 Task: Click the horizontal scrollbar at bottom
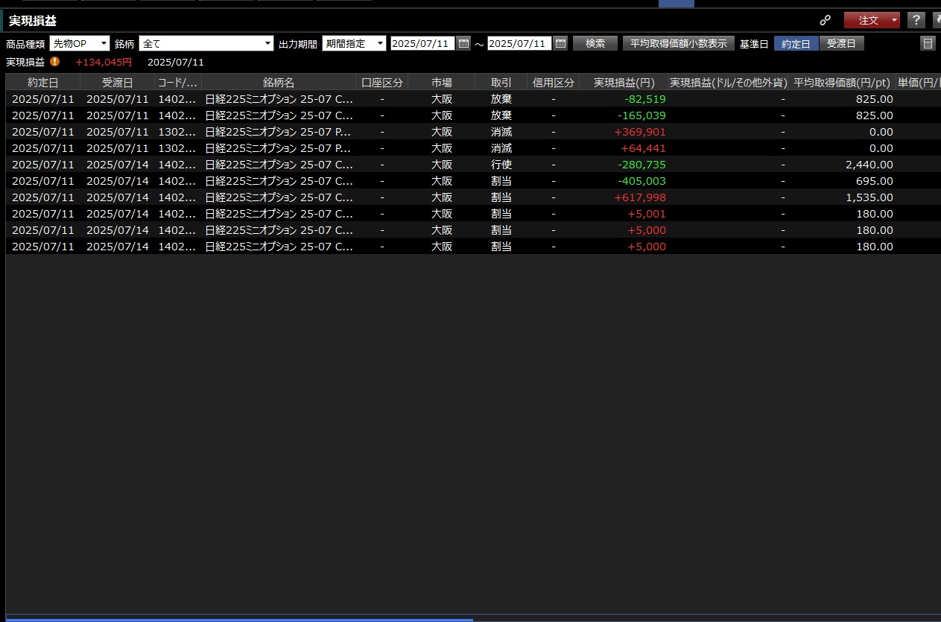(238, 618)
